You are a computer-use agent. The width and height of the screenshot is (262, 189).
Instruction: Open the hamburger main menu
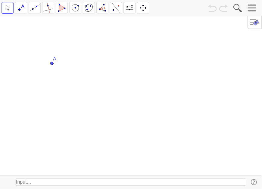click(252, 8)
